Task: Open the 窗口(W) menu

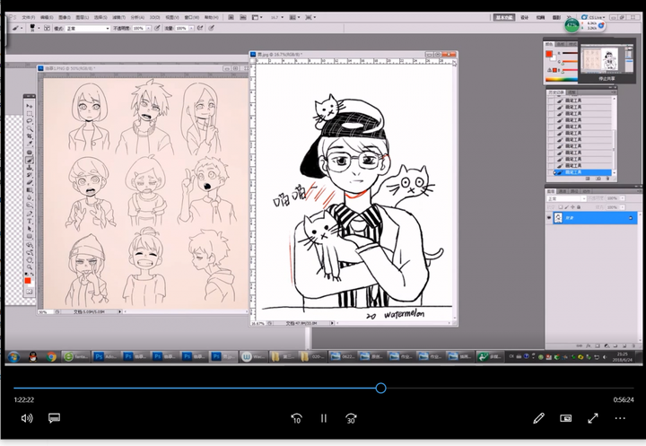Action: (x=192, y=17)
